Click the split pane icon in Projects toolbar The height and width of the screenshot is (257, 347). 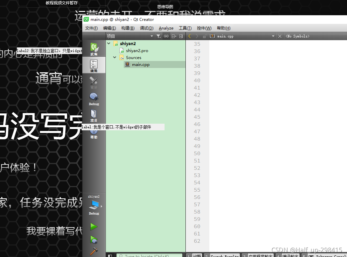tap(174, 36)
